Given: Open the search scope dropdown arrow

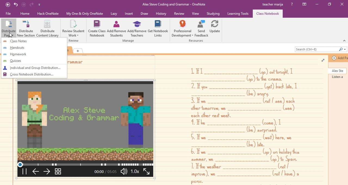Looking at the screenshot, I should pyautogui.click(x=345, y=50).
